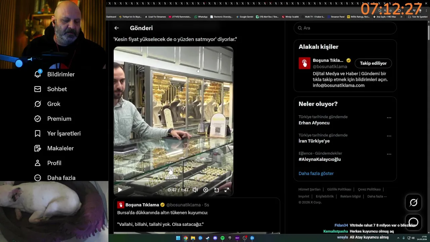Open Yer İşaretleri bookmarks
The height and width of the screenshot is (242, 430).
point(57,133)
